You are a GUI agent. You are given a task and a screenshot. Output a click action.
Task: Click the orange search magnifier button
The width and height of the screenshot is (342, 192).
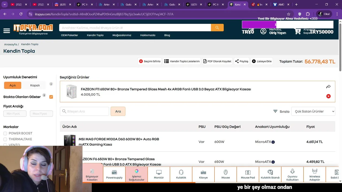[217, 27]
